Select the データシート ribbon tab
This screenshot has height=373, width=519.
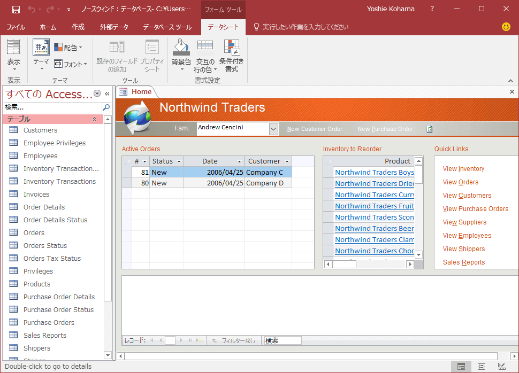223,27
